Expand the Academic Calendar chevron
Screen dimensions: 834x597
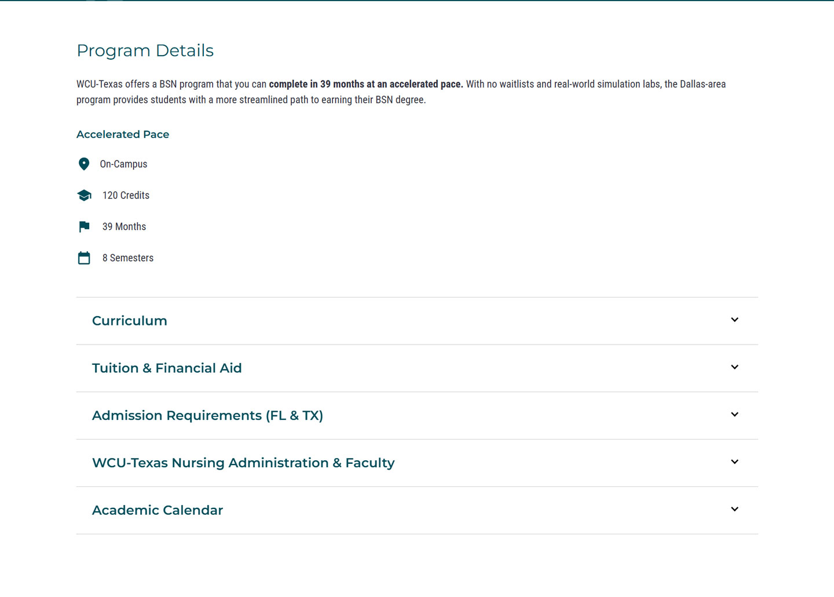click(x=734, y=510)
